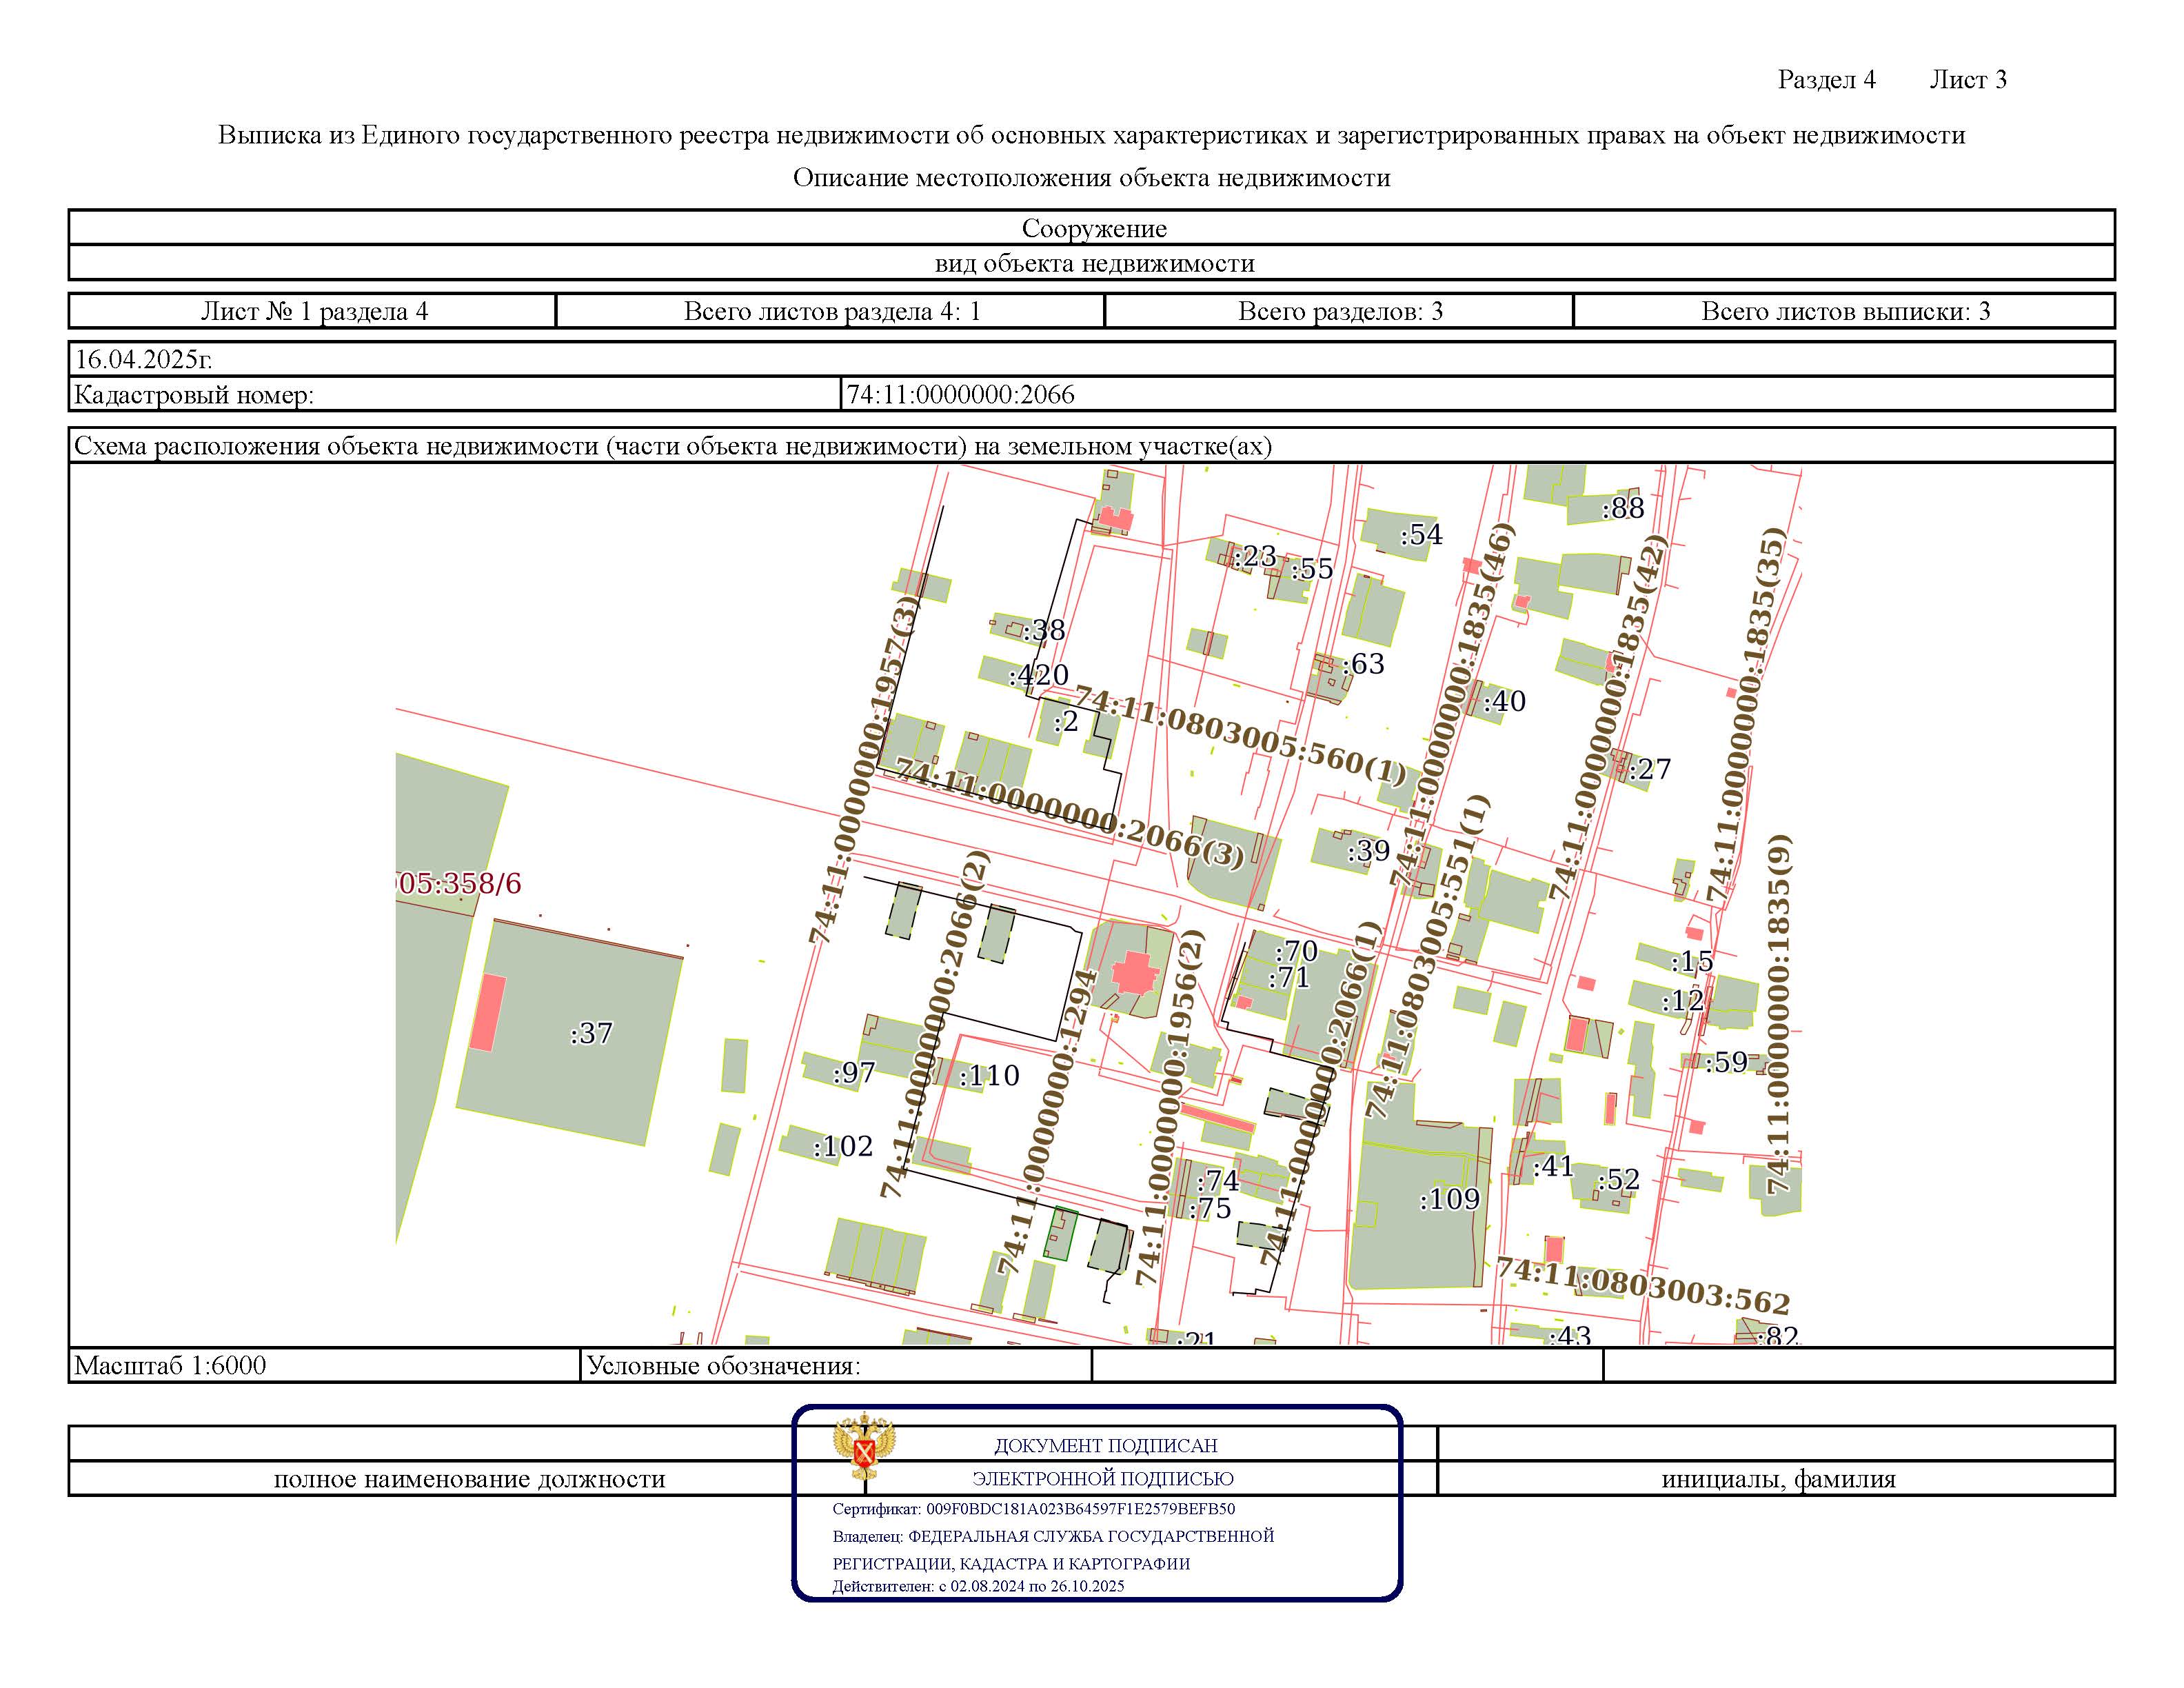The image size is (2184, 1688).
Task: Click the Условные обозначения cell
Action: (x=836, y=1365)
